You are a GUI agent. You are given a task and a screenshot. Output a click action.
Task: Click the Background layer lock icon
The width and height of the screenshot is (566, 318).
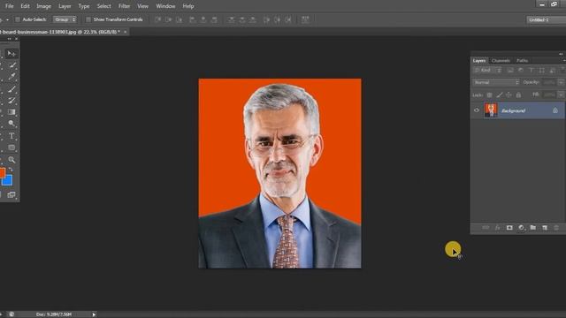click(555, 110)
